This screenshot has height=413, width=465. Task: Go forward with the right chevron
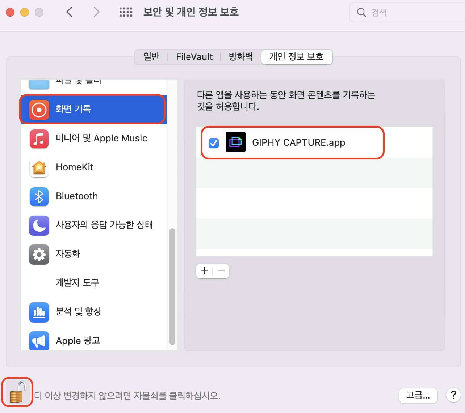(96, 12)
